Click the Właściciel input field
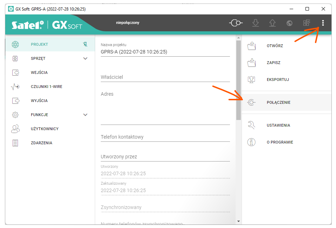This screenshot has width=336, height=228. click(x=165, y=77)
